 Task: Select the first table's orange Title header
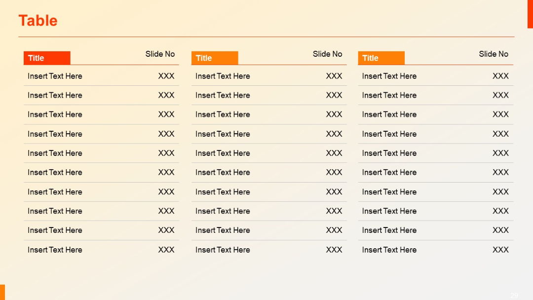pos(47,58)
